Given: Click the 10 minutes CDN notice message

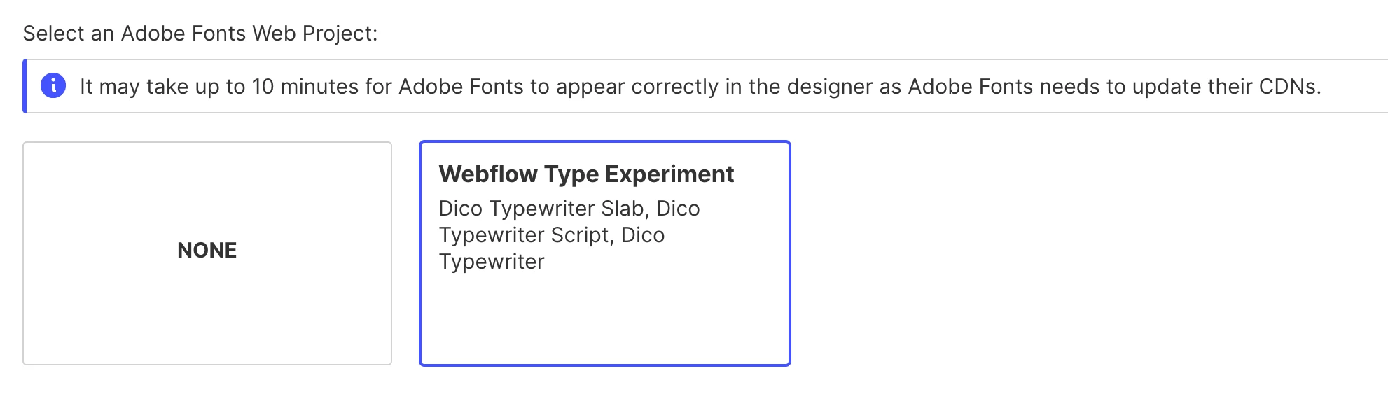Looking at the screenshot, I should (x=700, y=86).
